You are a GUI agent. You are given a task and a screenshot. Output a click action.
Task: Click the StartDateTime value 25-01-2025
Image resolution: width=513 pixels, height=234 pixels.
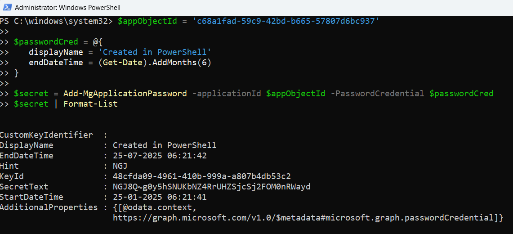pos(160,197)
